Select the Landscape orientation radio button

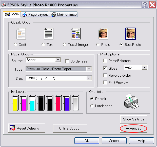coord(92,106)
